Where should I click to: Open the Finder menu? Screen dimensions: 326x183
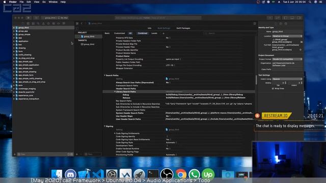pos(13,2)
